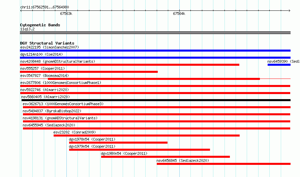The width and height of the screenshot is (300, 177).
Task: Click the esv23202 (Conrad2009) label
Action: tap(74, 132)
